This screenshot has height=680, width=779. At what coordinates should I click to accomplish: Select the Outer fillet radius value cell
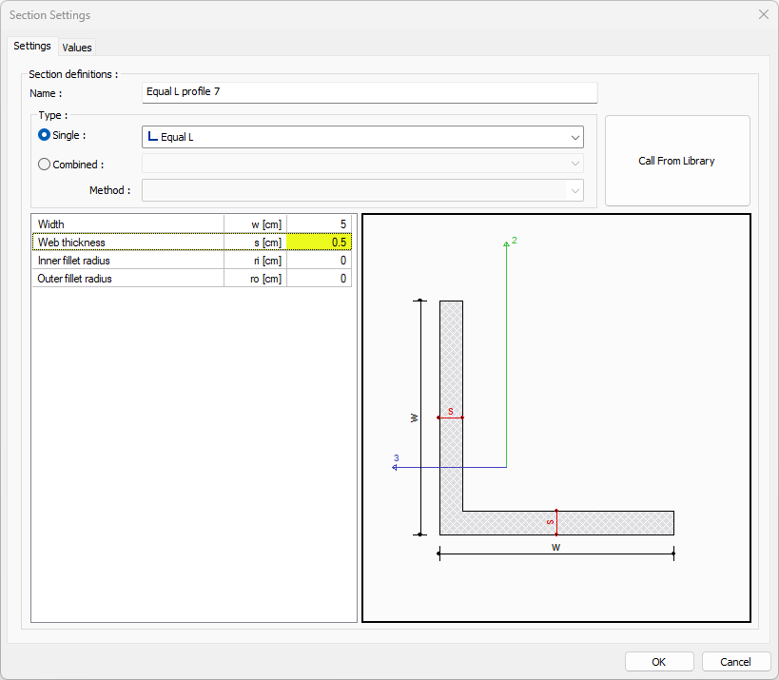point(319,279)
